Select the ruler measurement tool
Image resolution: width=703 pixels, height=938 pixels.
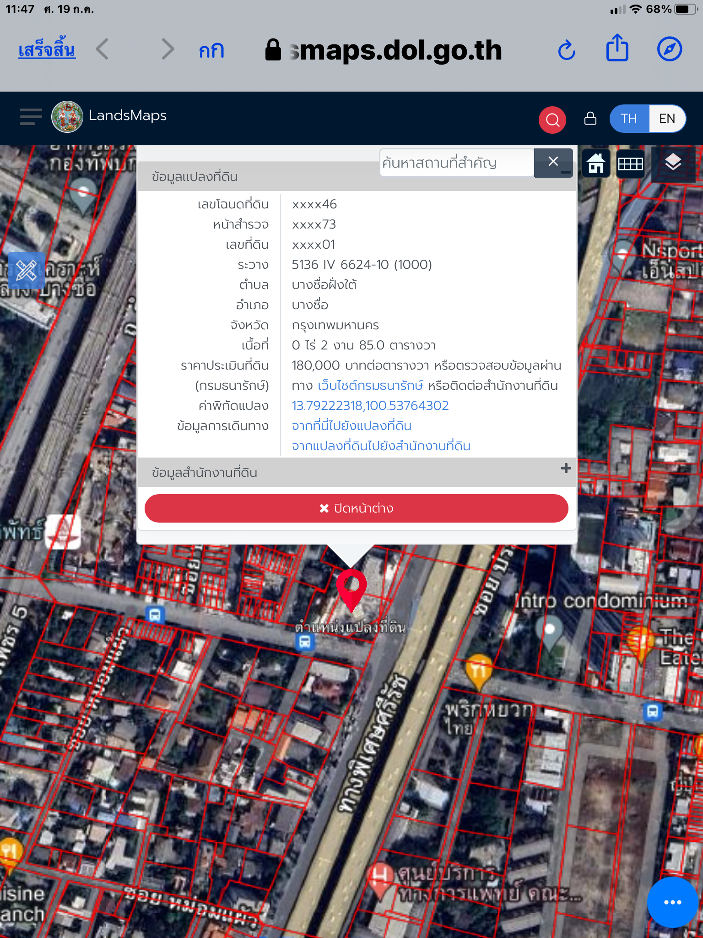(x=26, y=270)
